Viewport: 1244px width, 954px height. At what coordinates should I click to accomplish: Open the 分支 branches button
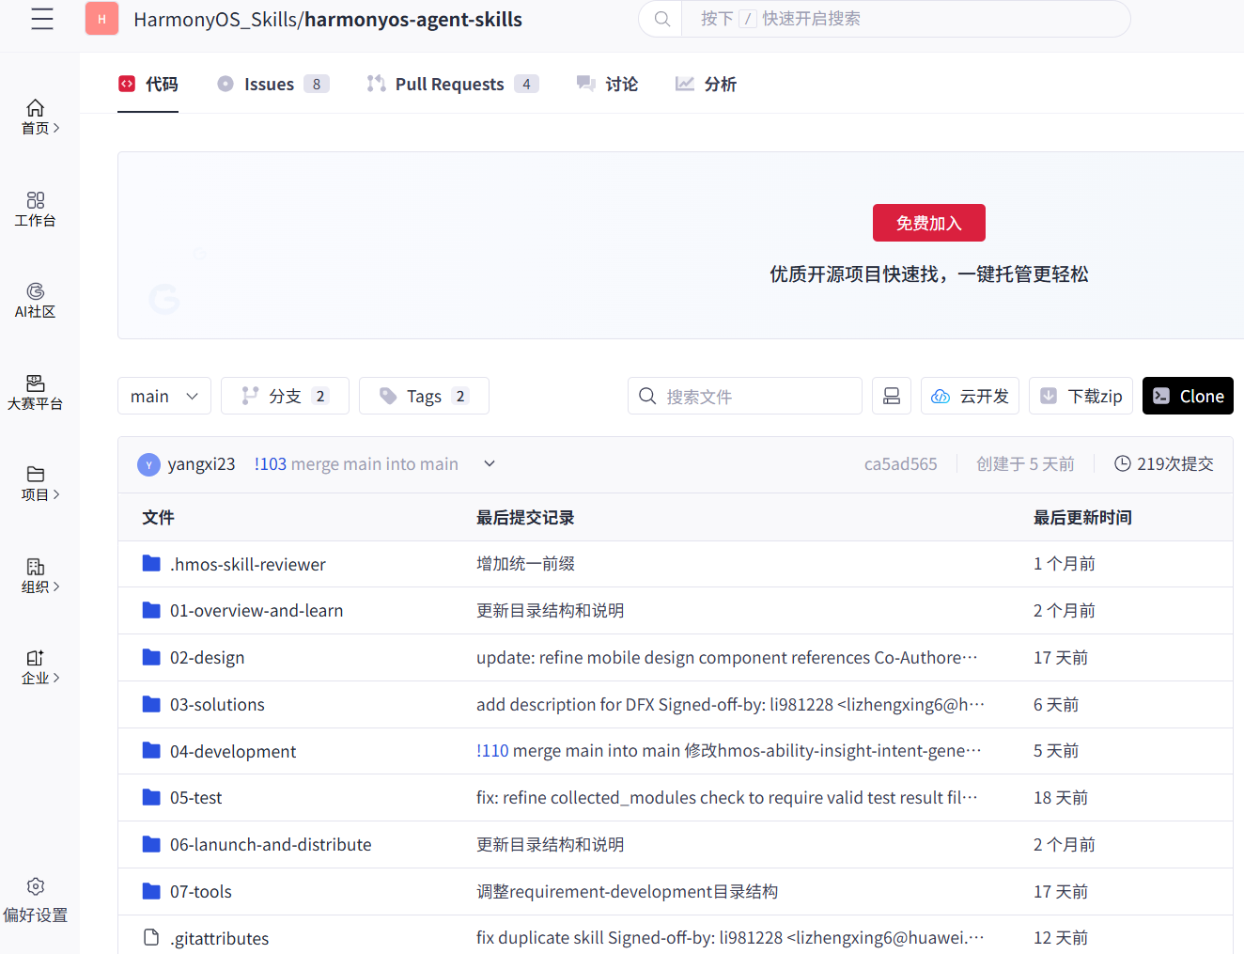[x=285, y=396]
